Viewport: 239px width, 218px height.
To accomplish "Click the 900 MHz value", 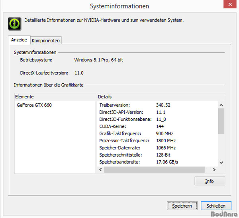I will [165, 134].
